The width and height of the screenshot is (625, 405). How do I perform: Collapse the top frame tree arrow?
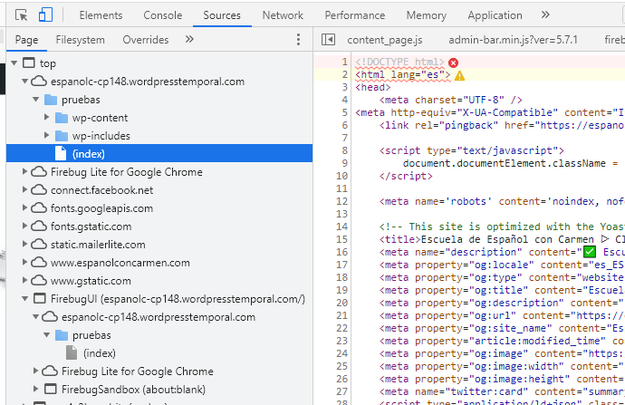(x=14, y=63)
